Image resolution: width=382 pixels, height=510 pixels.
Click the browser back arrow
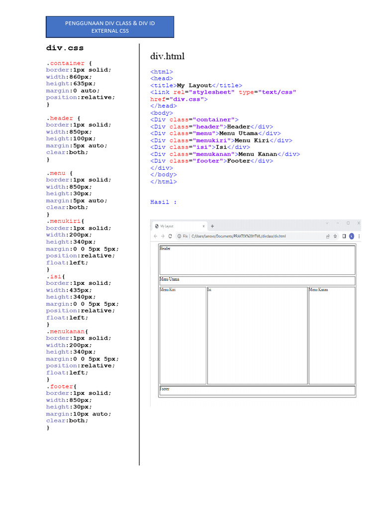[x=156, y=236]
